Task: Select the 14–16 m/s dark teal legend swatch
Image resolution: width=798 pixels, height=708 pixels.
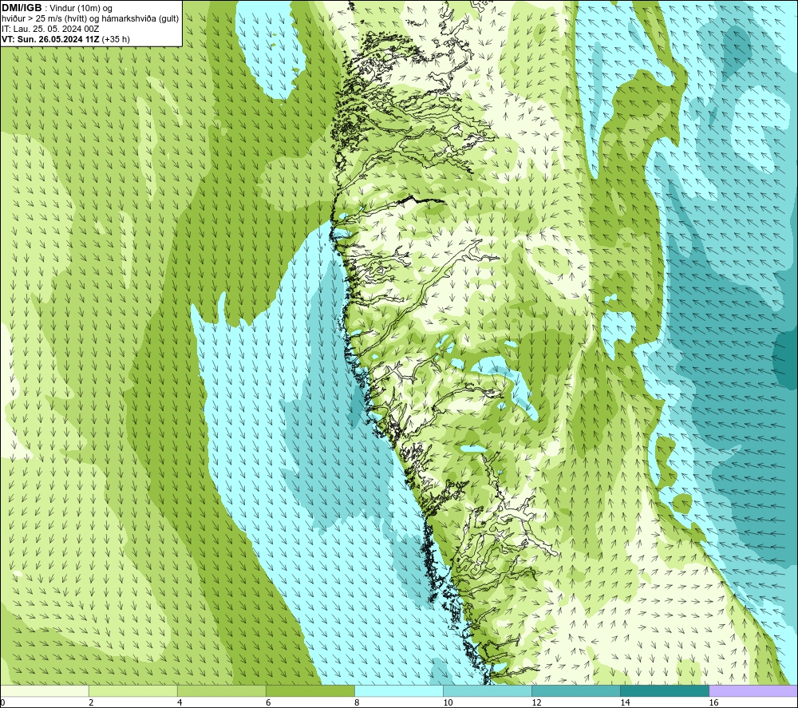Action: [x=664, y=691]
